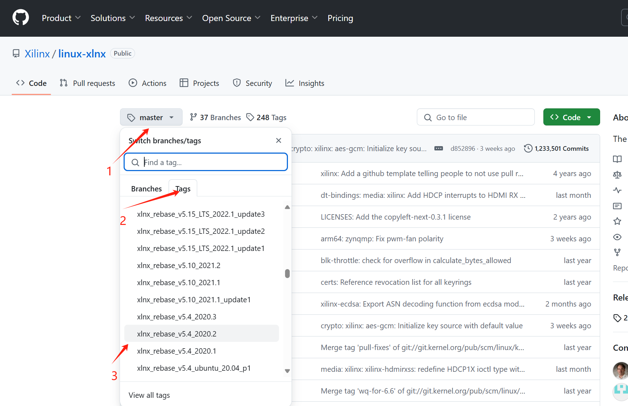This screenshot has width=628, height=406.
Task: Click the releases tag icon in sidebar
Action: 617,318
